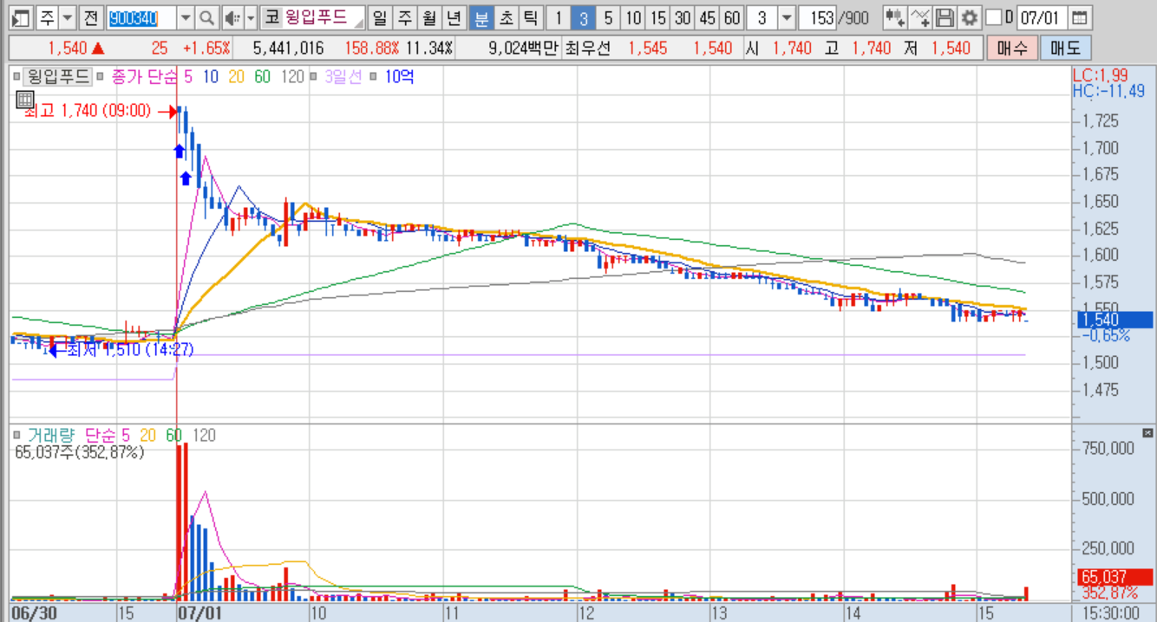
Task: Switch to 월 monthly chart period
Action: (x=429, y=17)
